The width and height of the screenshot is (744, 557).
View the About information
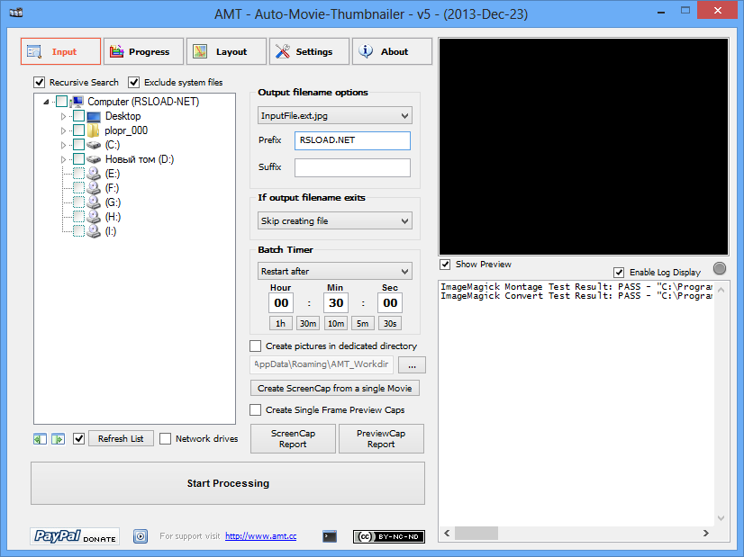392,51
